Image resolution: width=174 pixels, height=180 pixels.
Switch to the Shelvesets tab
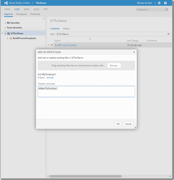35,14
